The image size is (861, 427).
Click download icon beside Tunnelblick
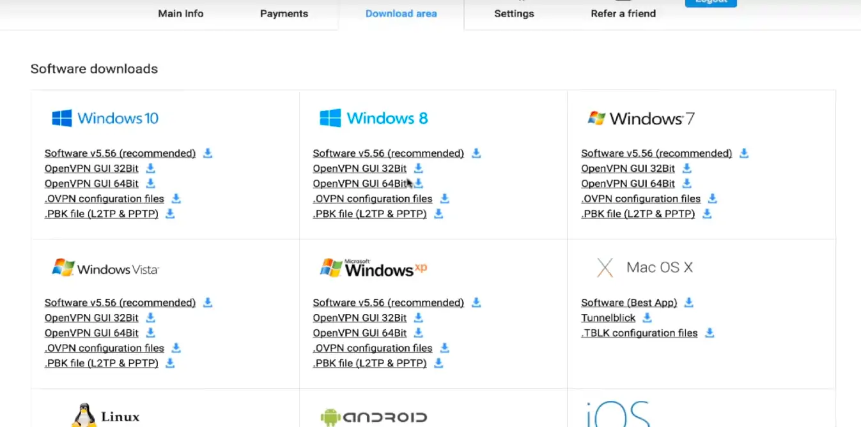click(x=648, y=318)
